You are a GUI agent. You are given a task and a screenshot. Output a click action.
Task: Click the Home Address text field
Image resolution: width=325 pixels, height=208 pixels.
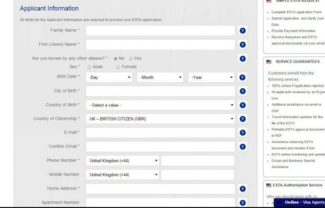160,189
